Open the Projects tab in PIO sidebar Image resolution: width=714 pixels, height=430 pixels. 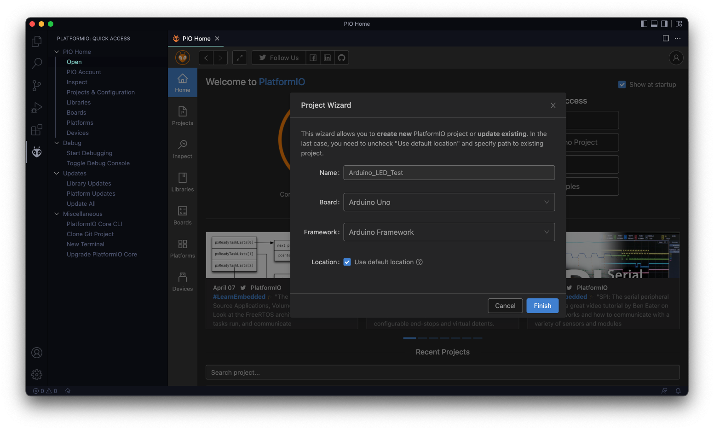coord(183,116)
